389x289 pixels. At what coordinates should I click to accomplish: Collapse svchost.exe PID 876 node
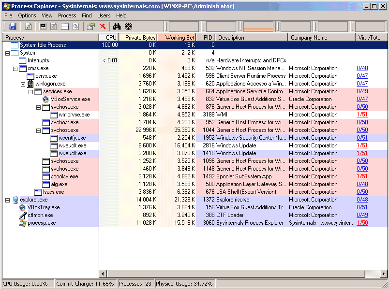click(x=38, y=107)
